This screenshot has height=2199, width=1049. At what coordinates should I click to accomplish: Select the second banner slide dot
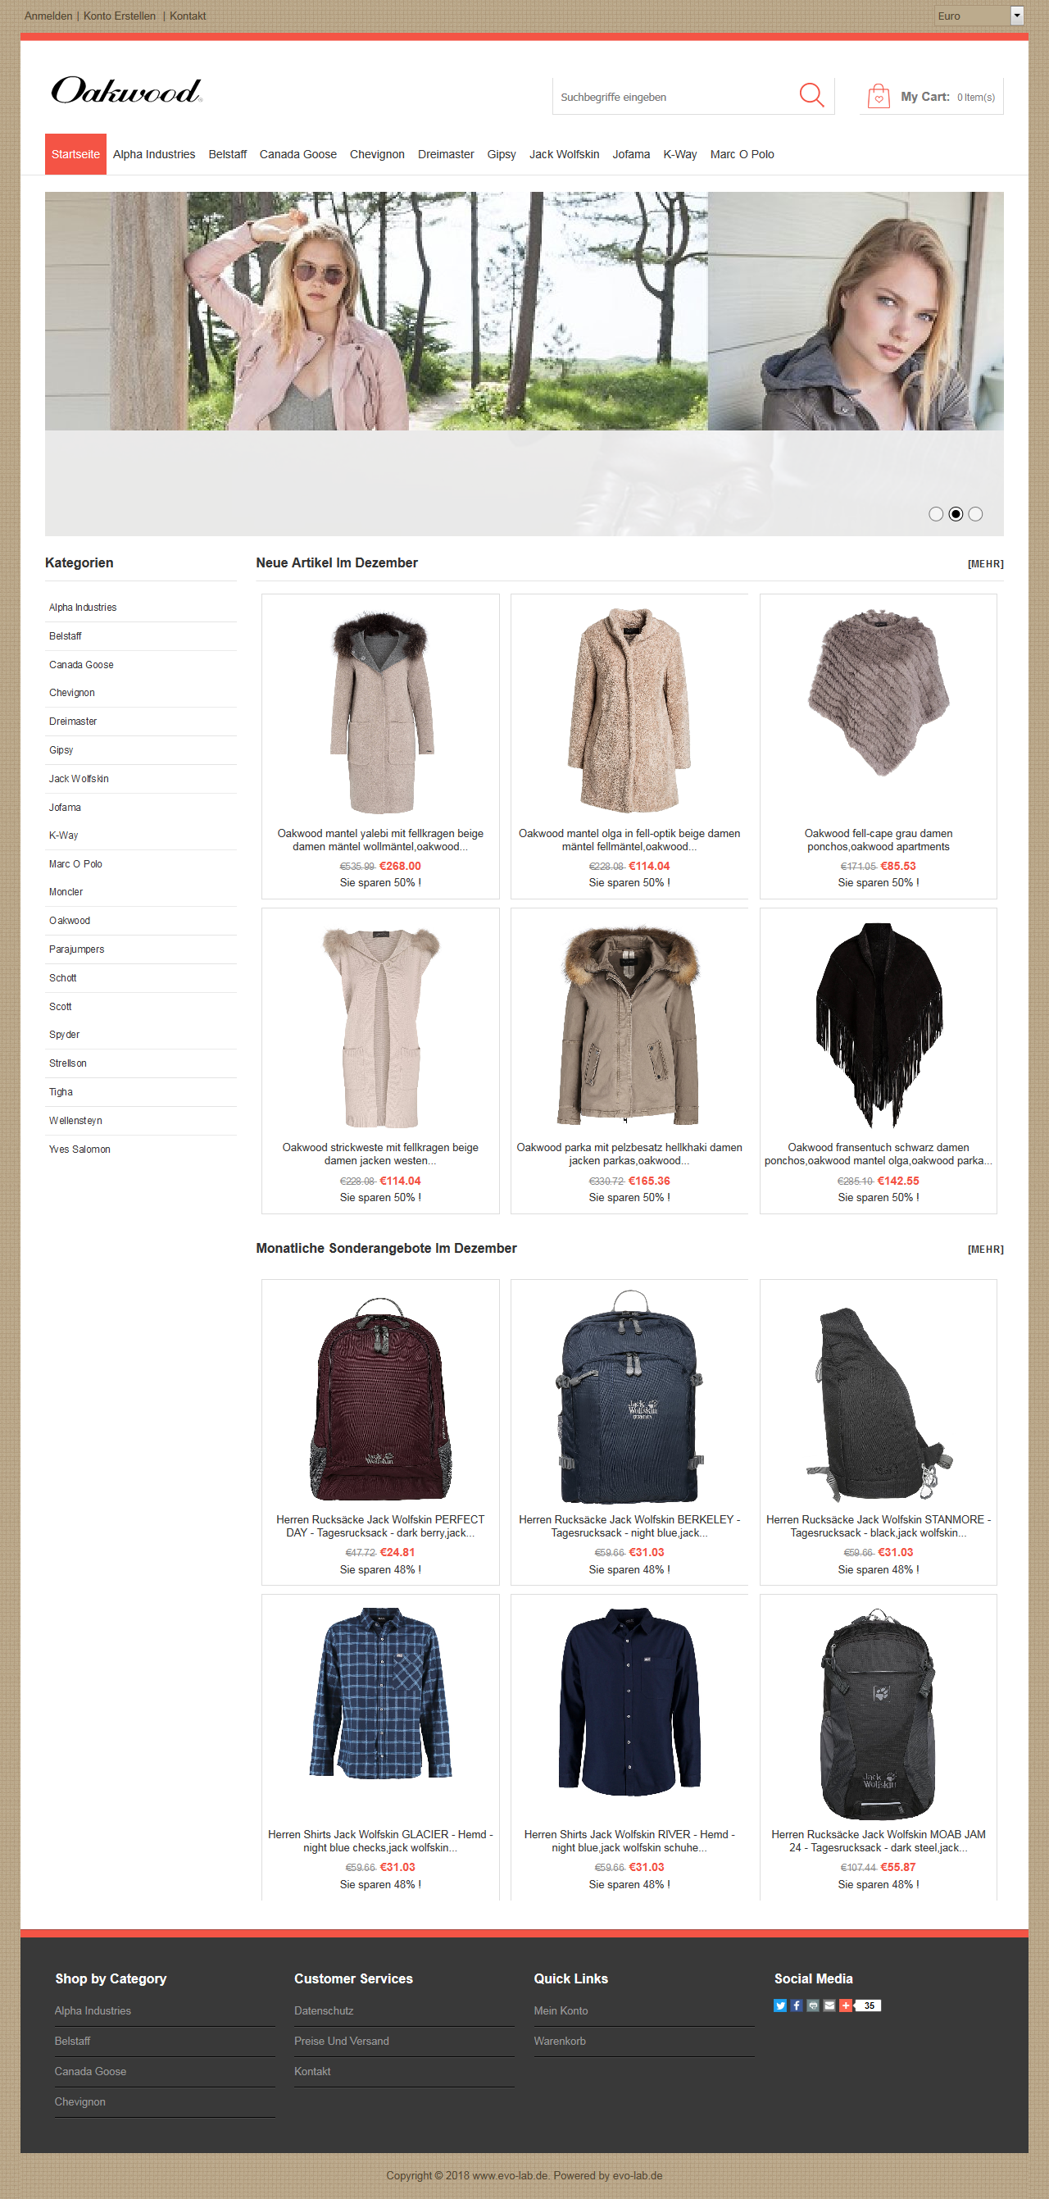click(x=956, y=514)
